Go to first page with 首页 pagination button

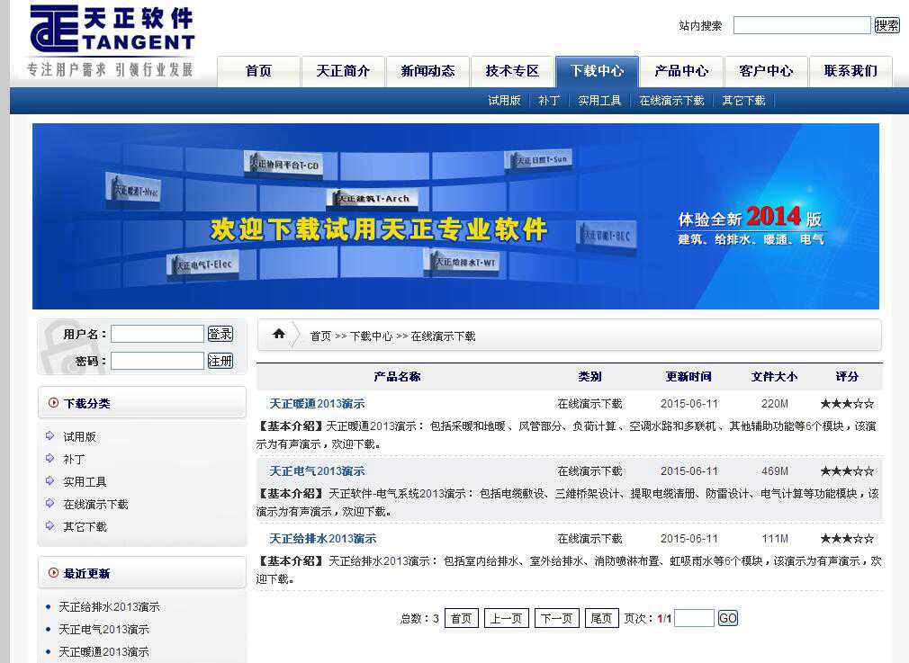[x=462, y=618]
